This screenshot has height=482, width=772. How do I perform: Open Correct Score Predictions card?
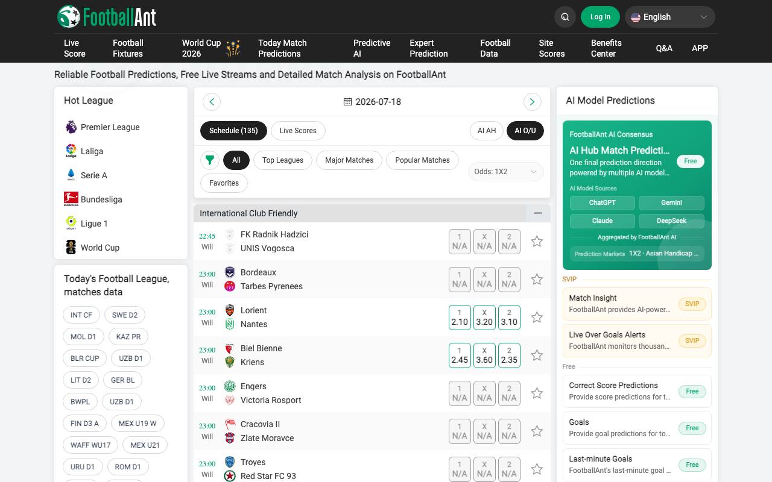(637, 391)
